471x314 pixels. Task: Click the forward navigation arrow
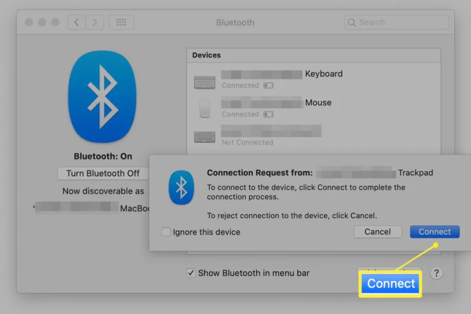95,22
